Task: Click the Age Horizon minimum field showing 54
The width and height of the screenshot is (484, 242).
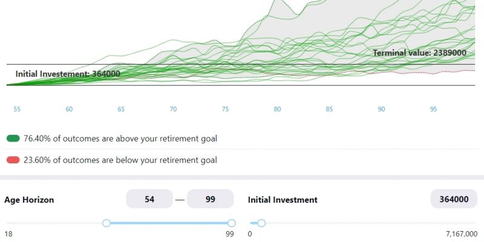Action: [149, 199]
